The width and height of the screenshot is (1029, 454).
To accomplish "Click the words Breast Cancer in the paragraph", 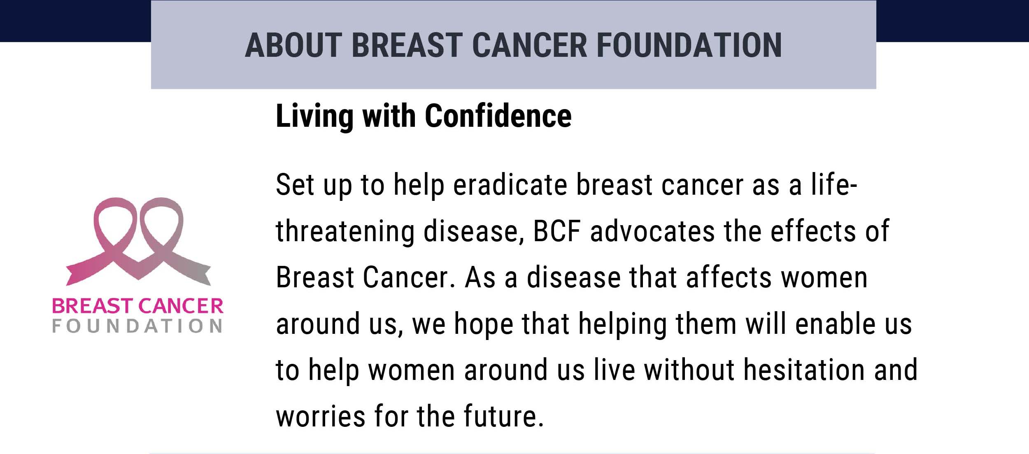I will (x=366, y=277).
